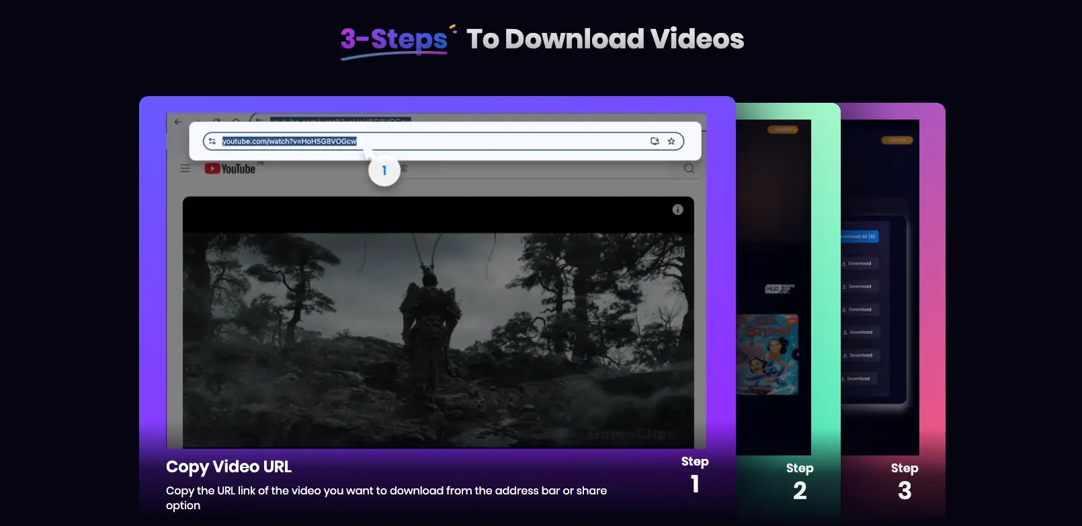
Task: Click the YouTube logo
Action: (231, 169)
